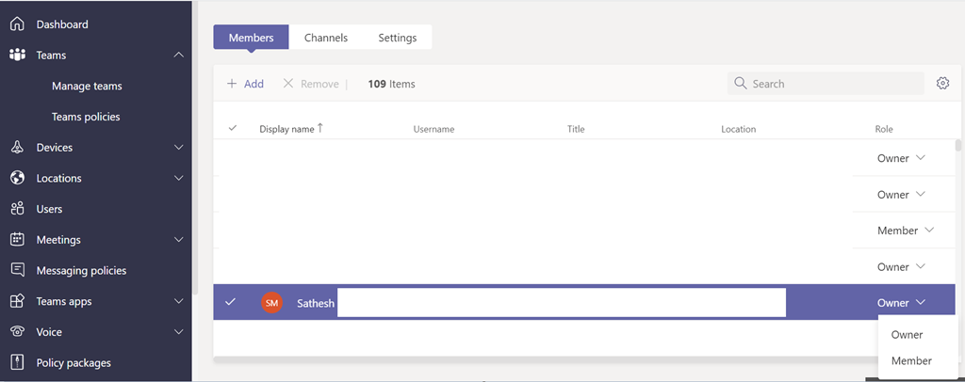Screen dimensions: 965x382
Task: Sort by Display name arrow
Action: pyautogui.click(x=320, y=128)
